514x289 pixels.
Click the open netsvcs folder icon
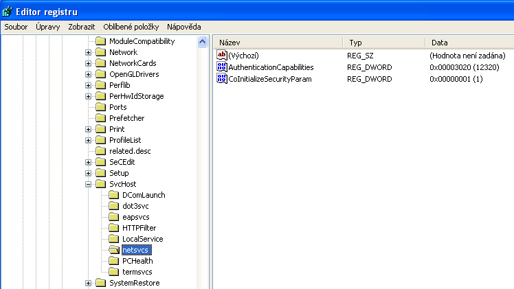coord(113,250)
